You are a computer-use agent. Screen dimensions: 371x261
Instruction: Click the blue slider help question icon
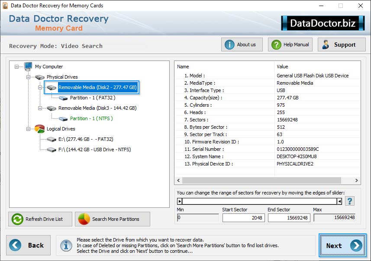(349, 201)
